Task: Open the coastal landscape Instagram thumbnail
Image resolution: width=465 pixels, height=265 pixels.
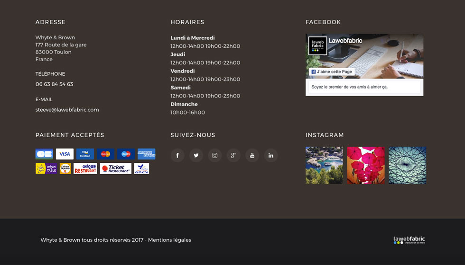Action: 324,165
